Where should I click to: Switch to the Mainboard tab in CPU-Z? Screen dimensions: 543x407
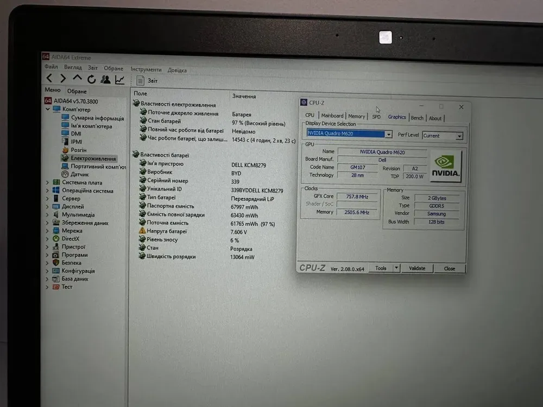tap(332, 116)
